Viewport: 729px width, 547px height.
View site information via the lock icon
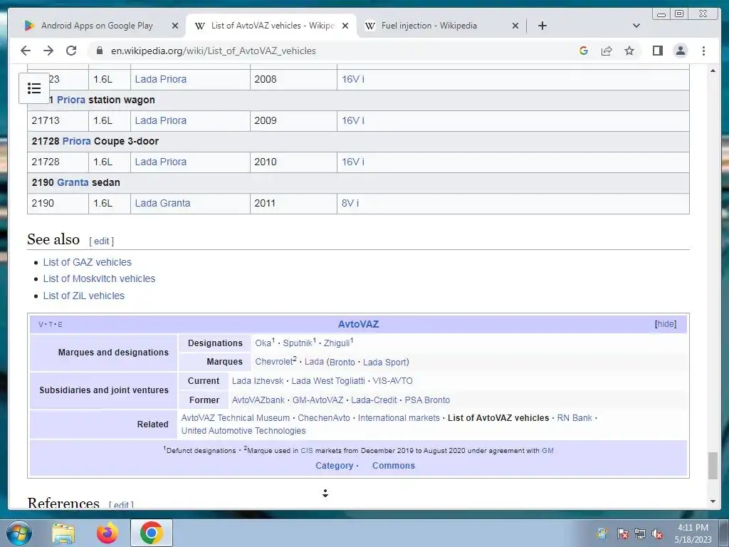pos(99,51)
